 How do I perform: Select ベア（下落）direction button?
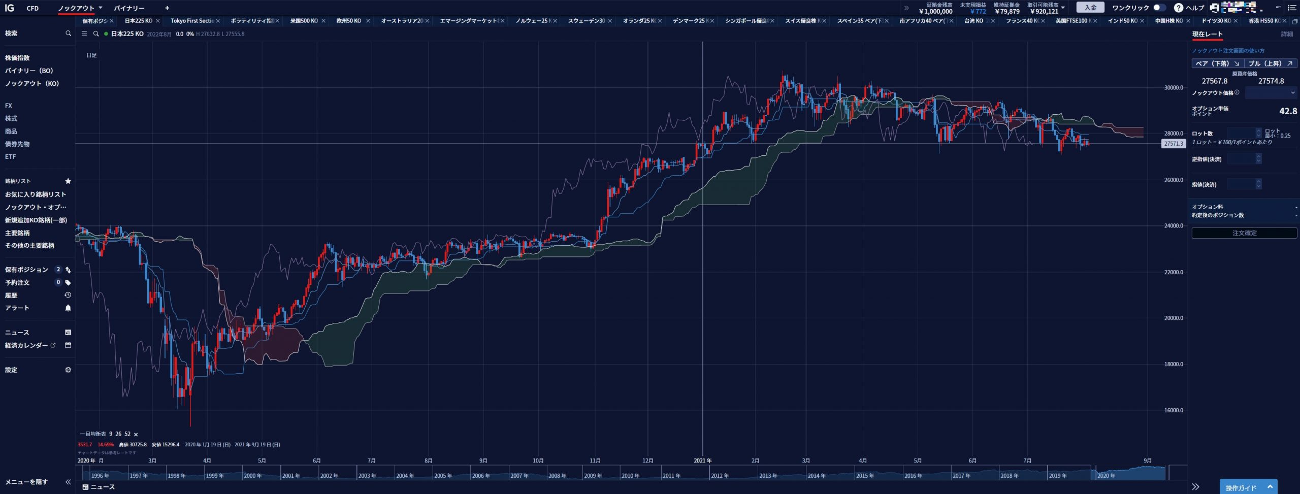click(1218, 63)
